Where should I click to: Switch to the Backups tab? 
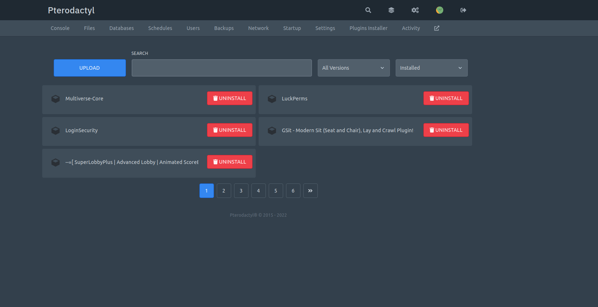pyautogui.click(x=224, y=28)
